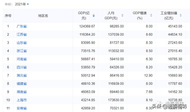Open the 广东省 link

point(22,26)
